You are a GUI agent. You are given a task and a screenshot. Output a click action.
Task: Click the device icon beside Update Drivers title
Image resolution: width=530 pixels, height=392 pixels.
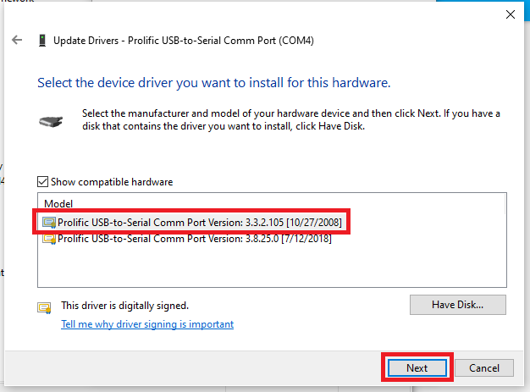pyautogui.click(x=41, y=40)
